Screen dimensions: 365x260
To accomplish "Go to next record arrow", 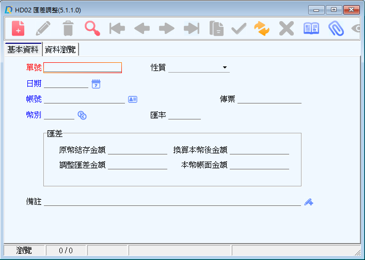I will (x=167, y=28).
